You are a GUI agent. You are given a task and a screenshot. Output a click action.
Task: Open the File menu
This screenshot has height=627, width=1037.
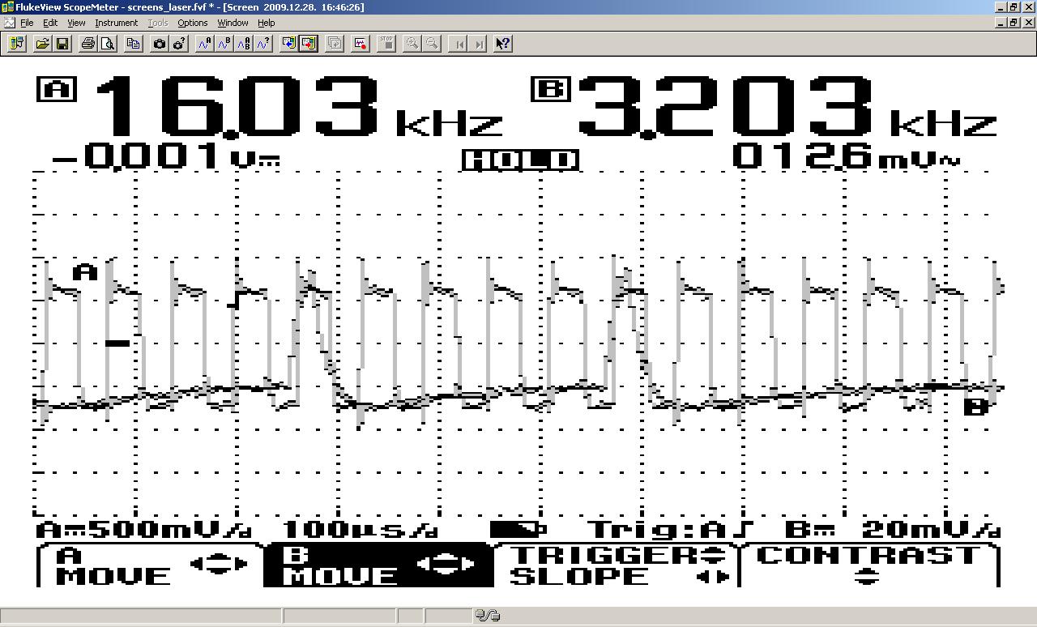pyautogui.click(x=27, y=23)
